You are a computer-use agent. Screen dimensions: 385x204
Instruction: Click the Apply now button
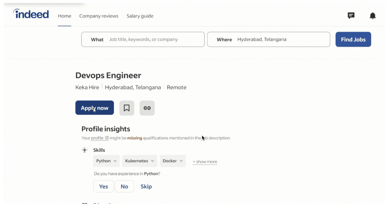(95, 108)
